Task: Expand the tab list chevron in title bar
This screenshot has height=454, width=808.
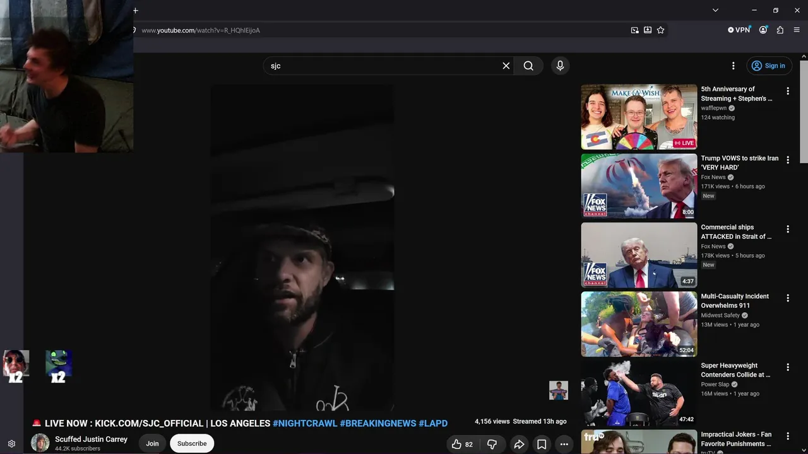Action: click(715, 10)
